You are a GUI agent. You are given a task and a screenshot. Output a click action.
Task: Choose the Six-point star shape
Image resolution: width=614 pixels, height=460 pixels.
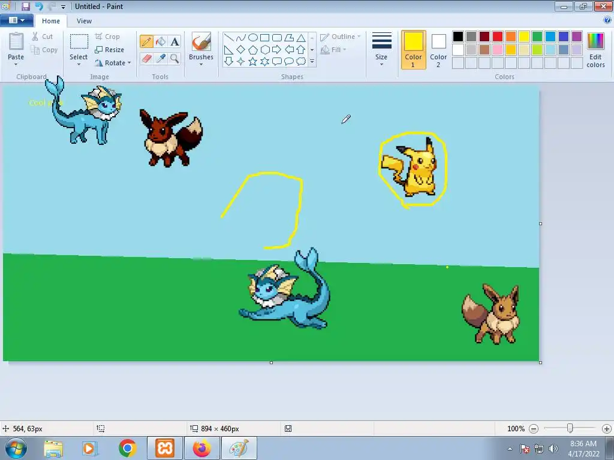(264, 62)
